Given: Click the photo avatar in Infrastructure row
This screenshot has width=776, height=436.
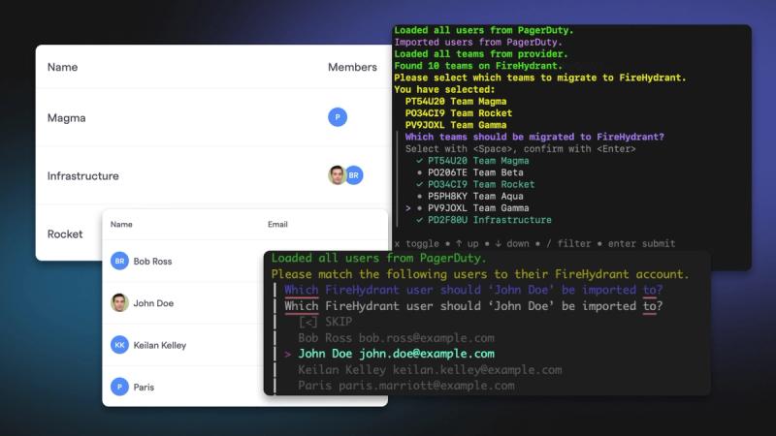Looking at the screenshot, I should (337, 175).
